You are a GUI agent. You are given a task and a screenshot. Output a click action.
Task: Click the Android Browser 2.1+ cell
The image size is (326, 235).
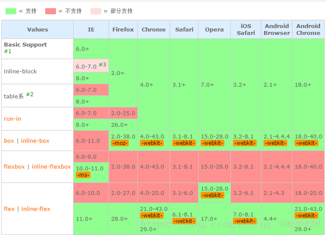[x=277, y=85]
